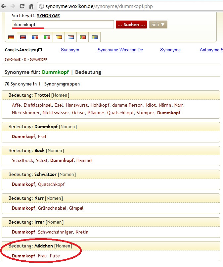The image size is (223, 267).
Task: Click into the dummkopf search field
Action: tap(63, 25)
